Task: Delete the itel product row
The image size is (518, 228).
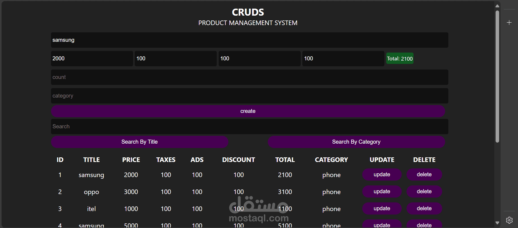Action: [424, 209]
